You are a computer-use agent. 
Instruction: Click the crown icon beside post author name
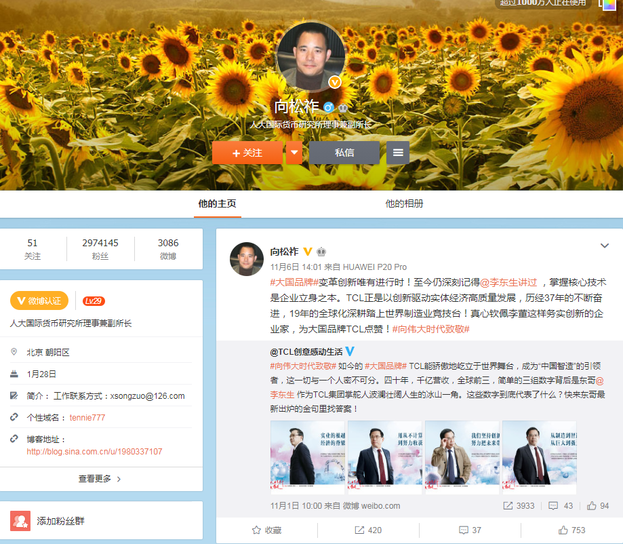(x=321, y=252)
